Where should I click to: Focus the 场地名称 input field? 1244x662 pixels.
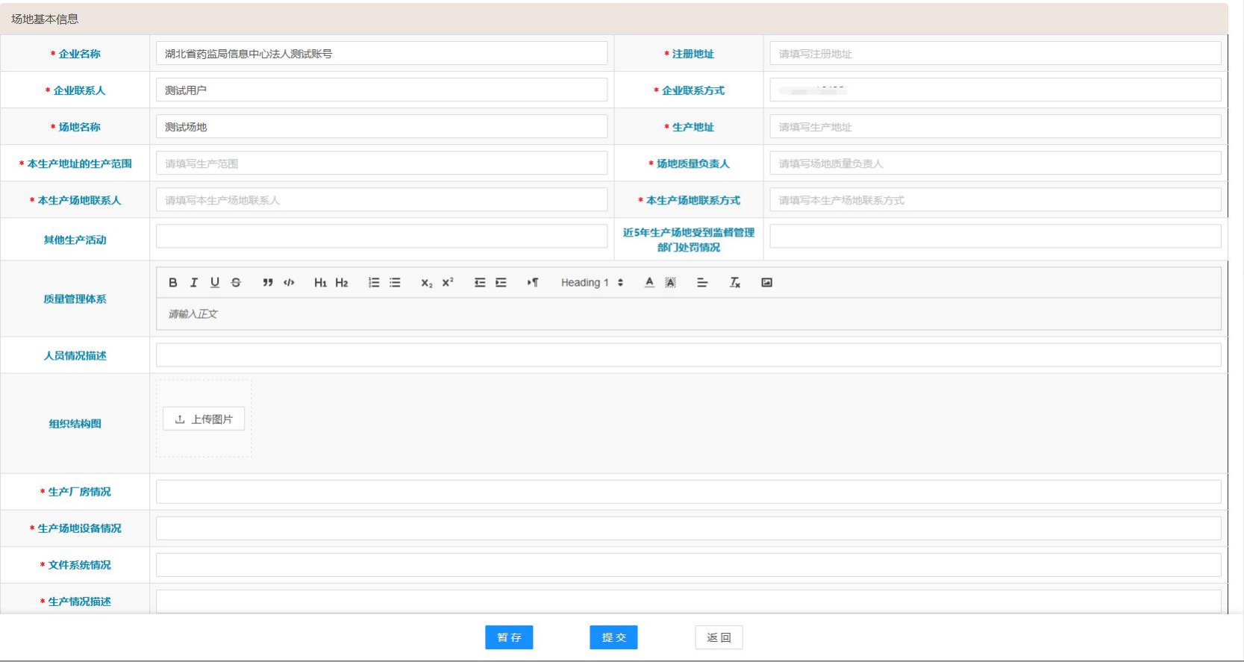pos(381,127)
